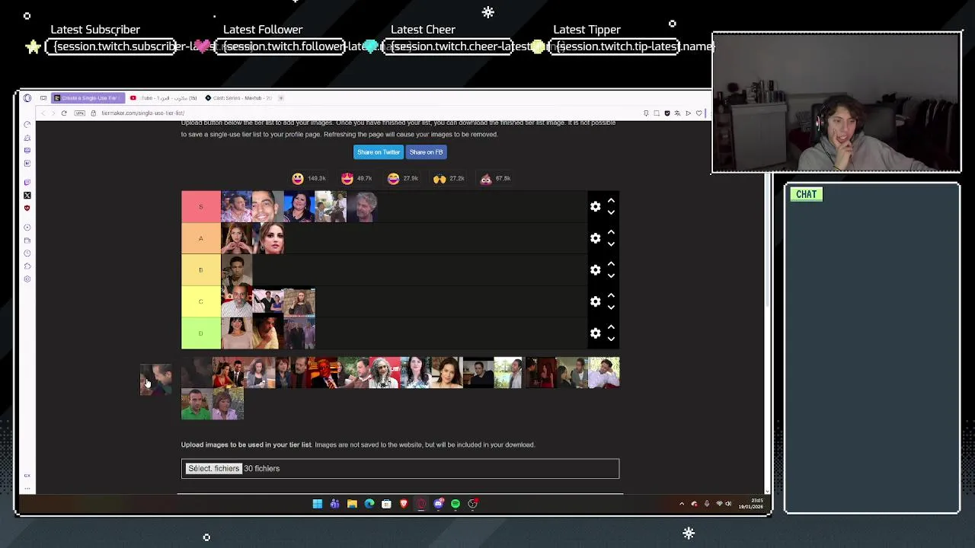This screenshot has width=975, height=548.
Task: Move S tier row up
Action: click(611, 201)
